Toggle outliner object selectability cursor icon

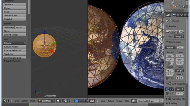tap(180, 6)
